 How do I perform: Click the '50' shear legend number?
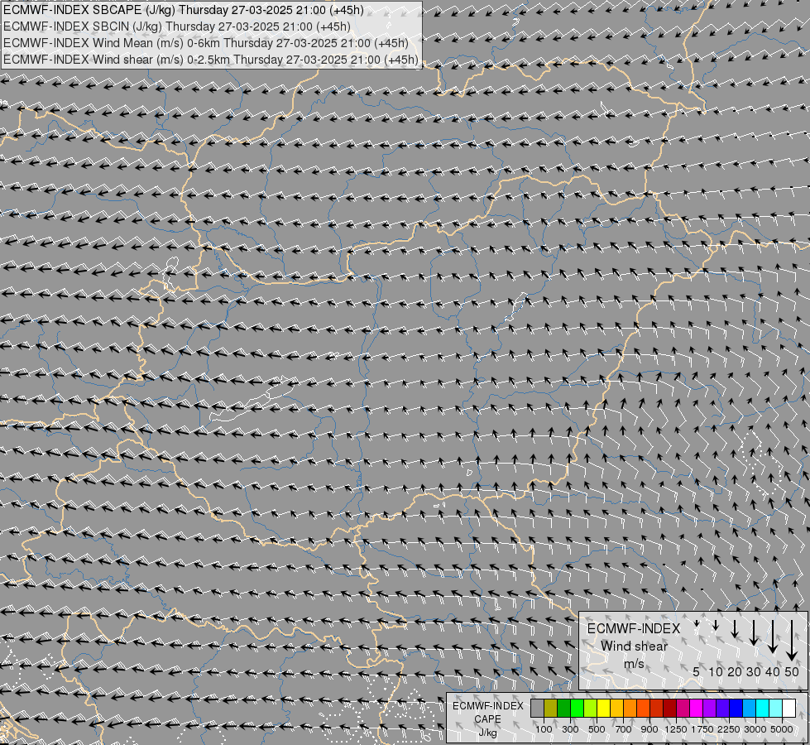coord(792,672)
